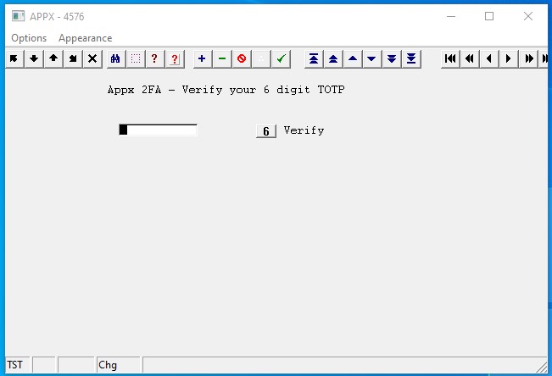This screenshot has width=552, height=376.
Task: Click the green plus add icon
Action: (201, 58)
